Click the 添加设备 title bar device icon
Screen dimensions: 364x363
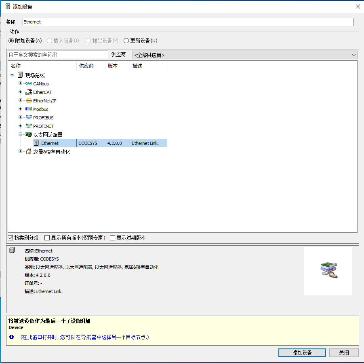[7, 6]
